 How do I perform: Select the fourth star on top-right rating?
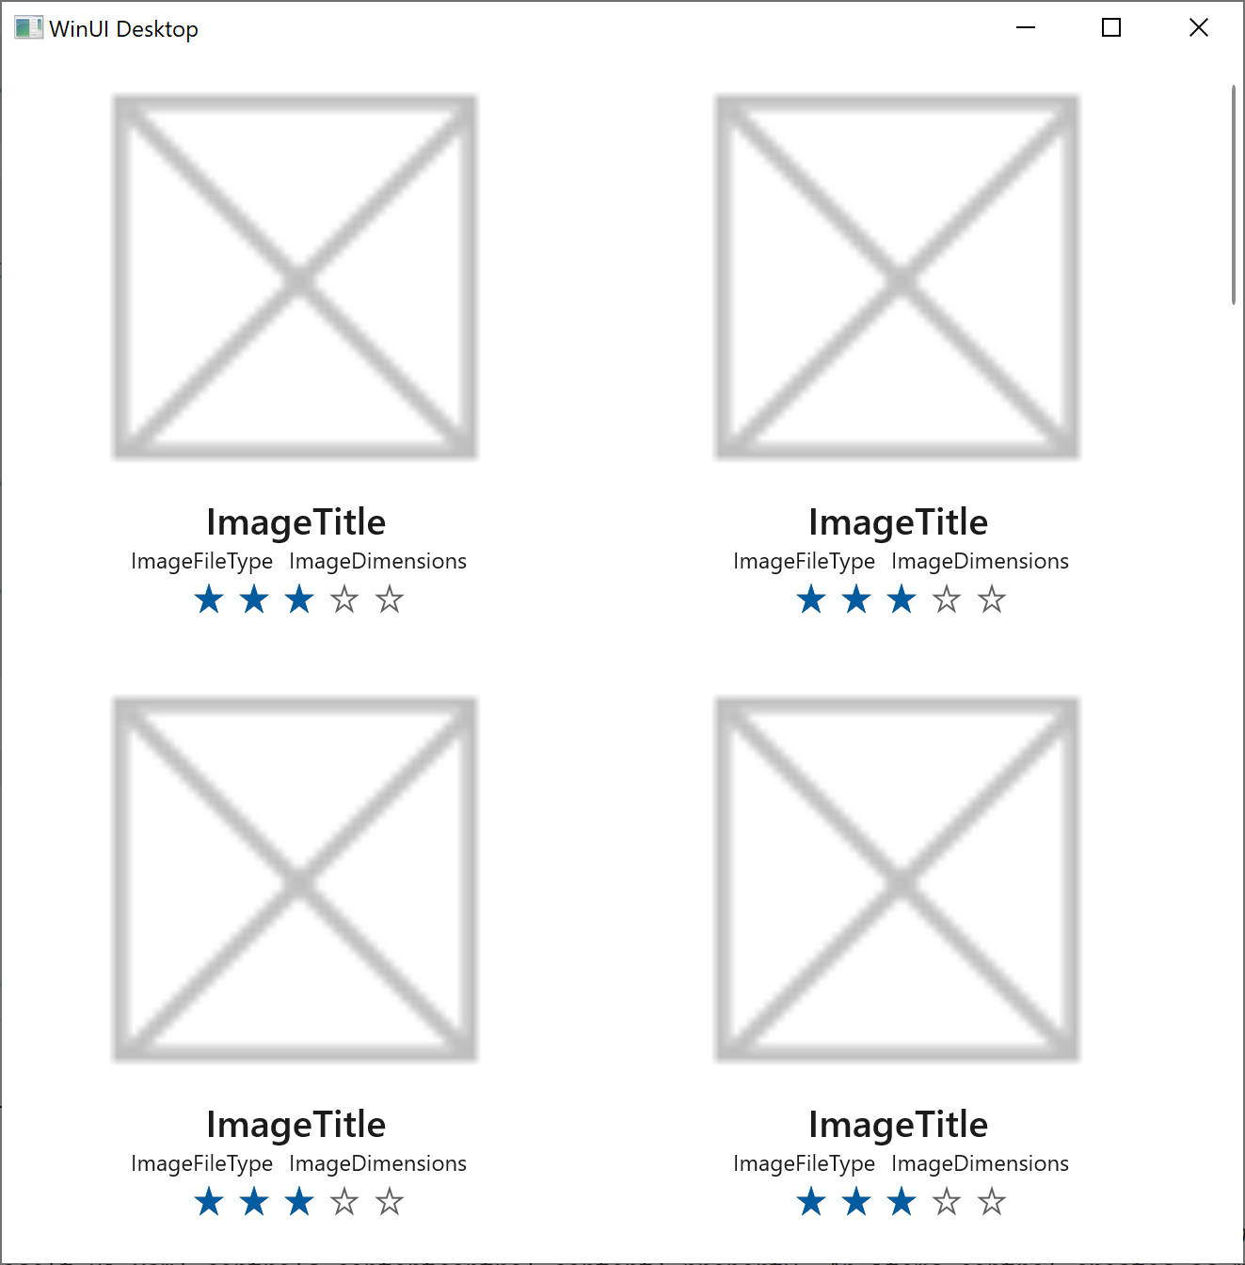click(946, 599)
